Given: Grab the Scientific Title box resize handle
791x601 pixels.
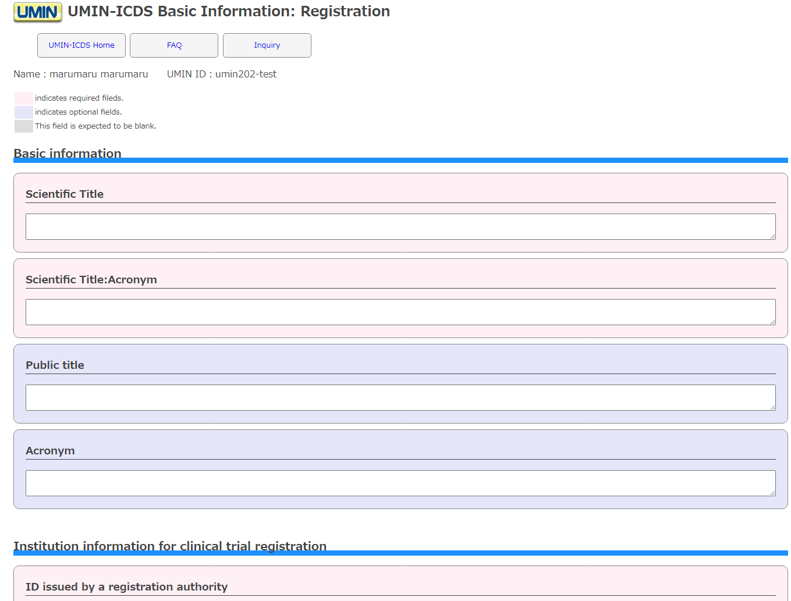Looking at the screenshot, I should pyautogui.click(x=772, y=236).
